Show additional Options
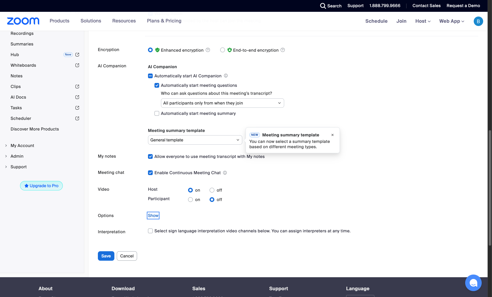This screenshot has width=492, height=297. point(153,216)
